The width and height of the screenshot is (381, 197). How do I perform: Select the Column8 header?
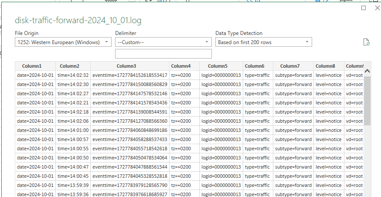pyautogui.click(x=329, y=66)
